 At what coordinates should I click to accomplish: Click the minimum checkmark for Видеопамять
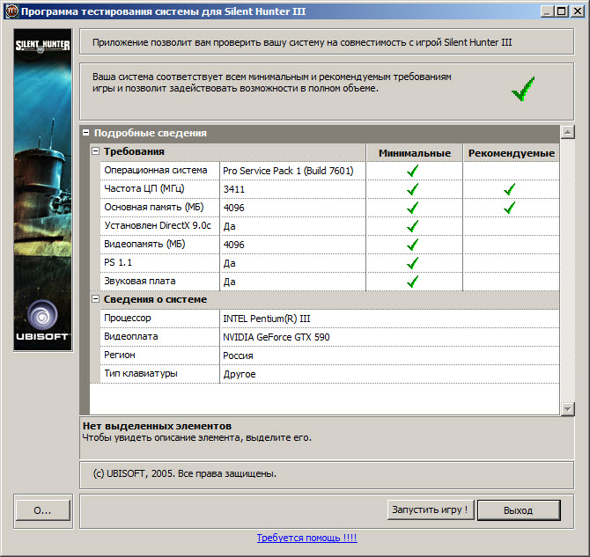413,245
